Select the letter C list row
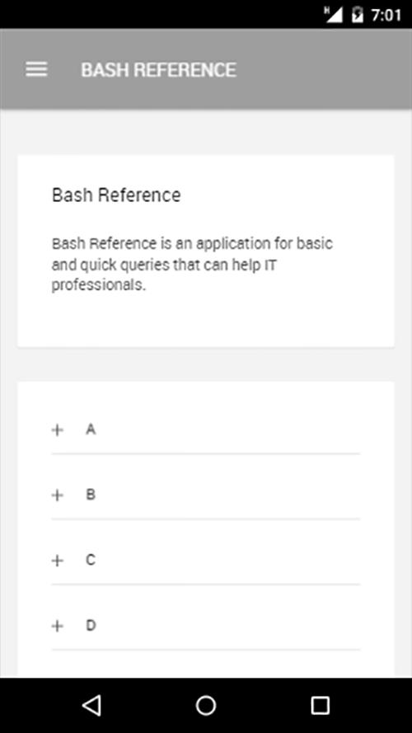This screenshot has width=412, height=733. click(205, 561)
